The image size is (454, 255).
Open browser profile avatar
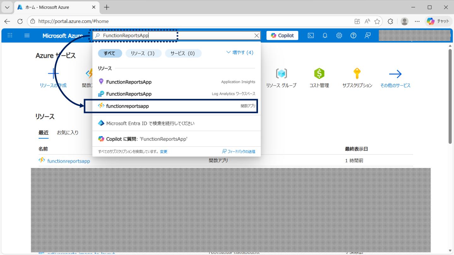[404, 21]
